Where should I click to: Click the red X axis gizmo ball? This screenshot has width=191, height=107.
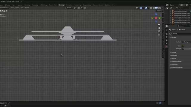(156, 18)
